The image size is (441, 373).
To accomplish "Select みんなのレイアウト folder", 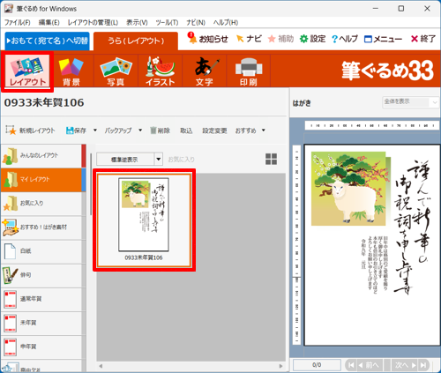I will [41, 155].
